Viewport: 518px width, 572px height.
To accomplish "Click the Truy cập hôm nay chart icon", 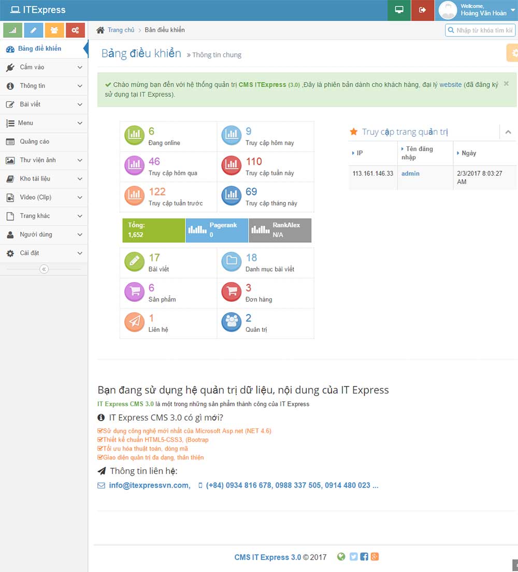I will 232,135.
